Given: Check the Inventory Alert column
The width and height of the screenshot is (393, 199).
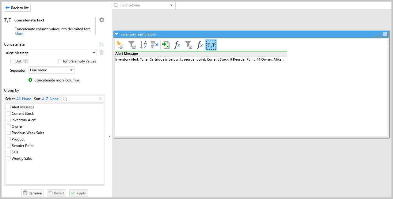Looking at the screenshot, I should point(9,120).
